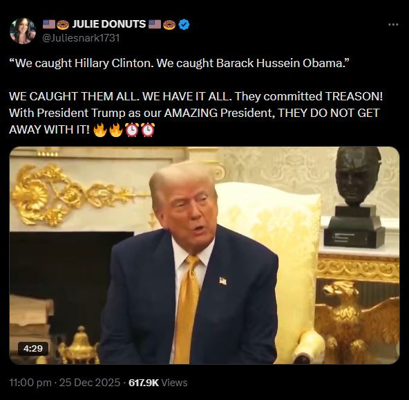This screenshot has width=409, height=400.
Task: Click the last alarm clock emoji
Action: (148, 129)
